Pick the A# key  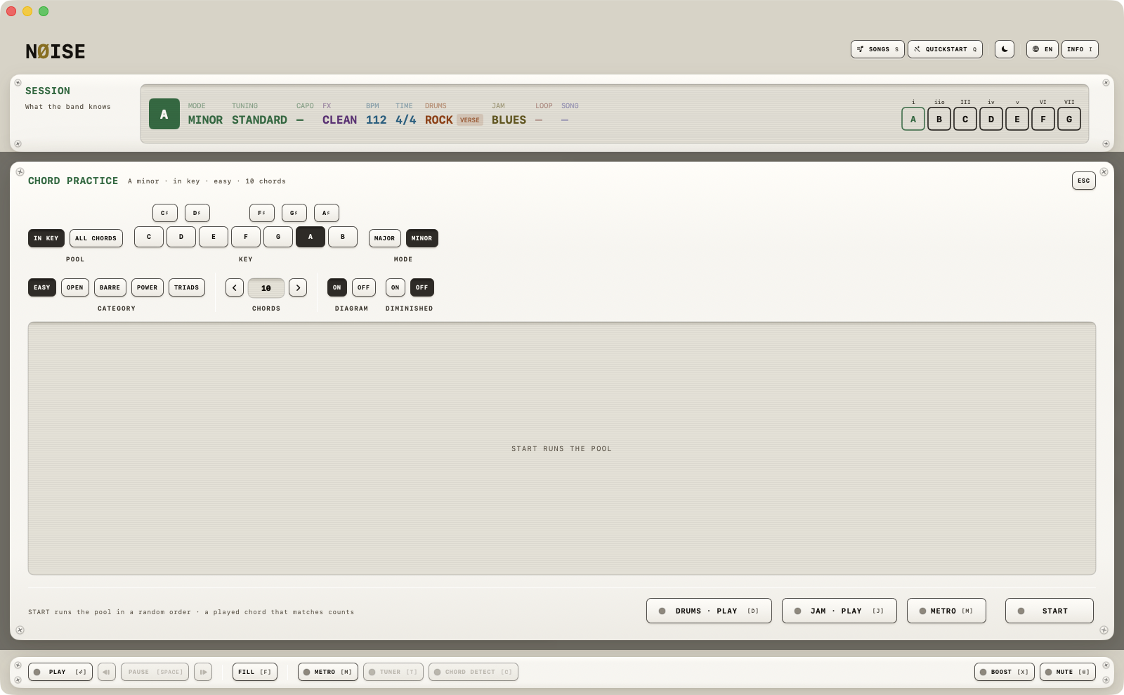point(327,213)
